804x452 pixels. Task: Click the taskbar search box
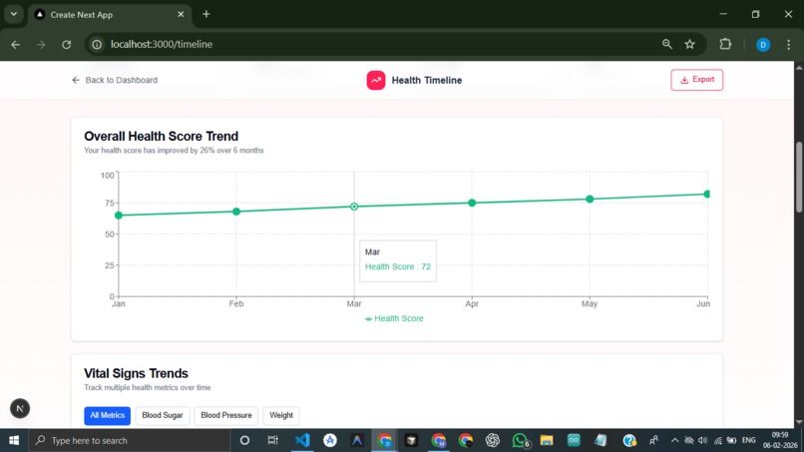tap(130, 440)
